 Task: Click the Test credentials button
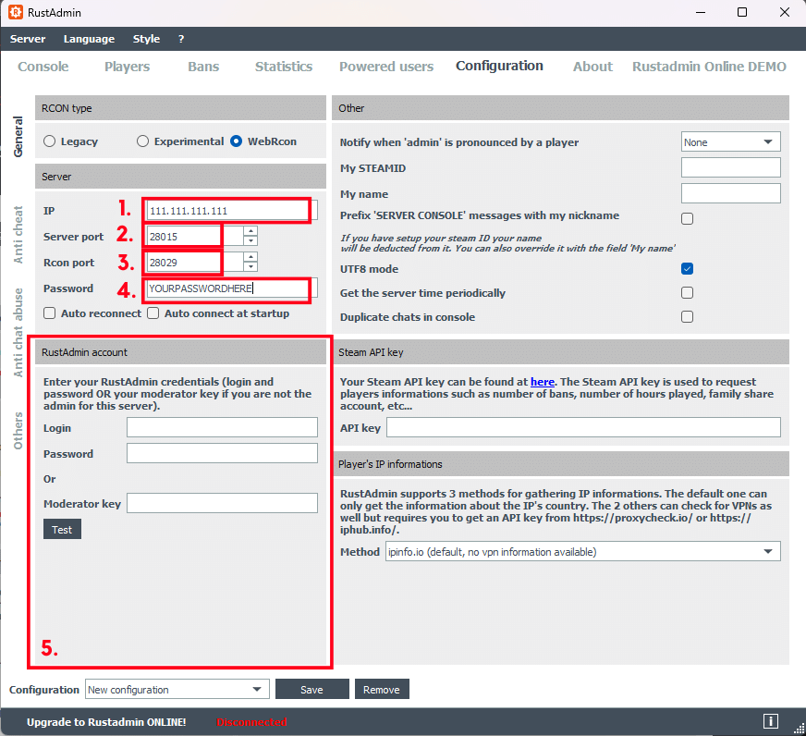pyautogui.click(x=62, y=529)
